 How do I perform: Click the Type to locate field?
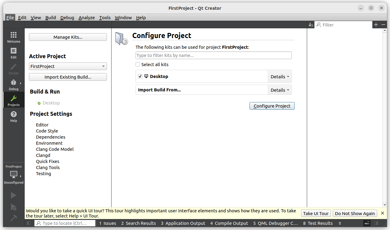65,223
